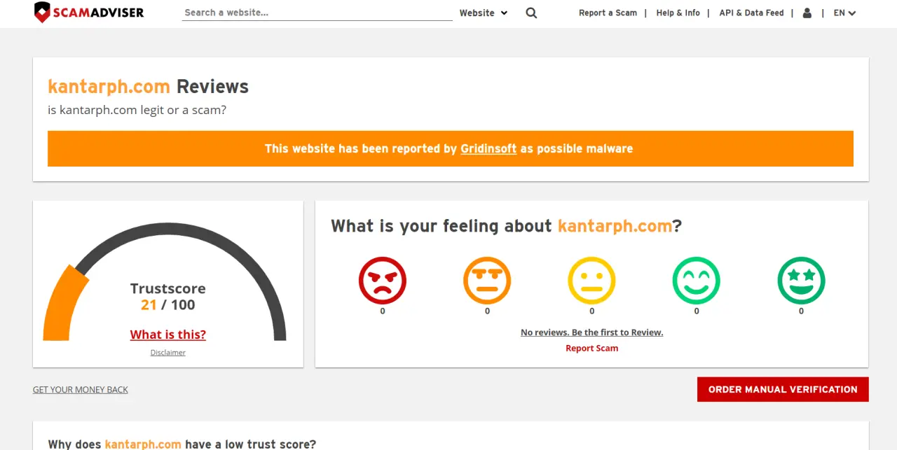Click the What is this? link

(x=168, y=335)
